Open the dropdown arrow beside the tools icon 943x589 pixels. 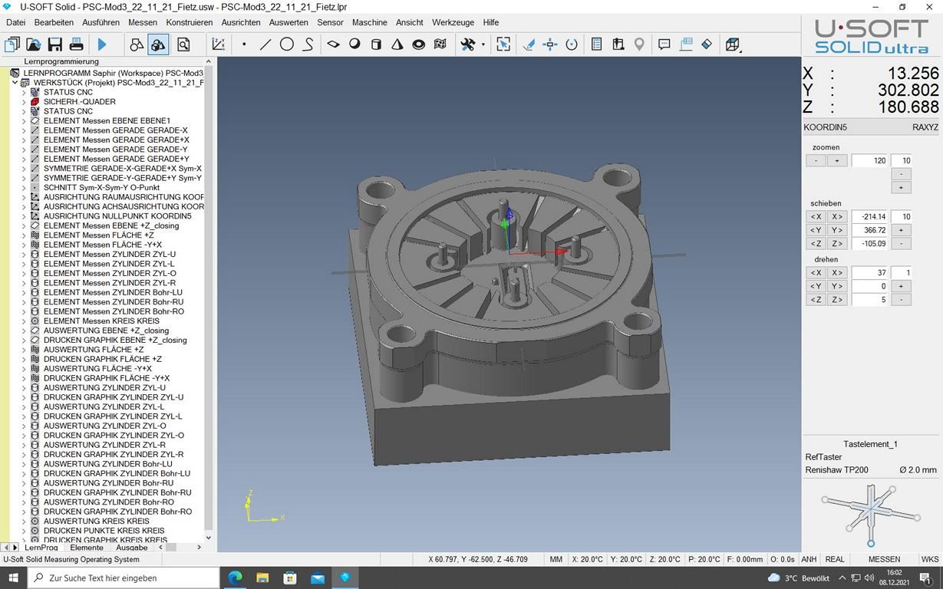[x=483, y=44]
